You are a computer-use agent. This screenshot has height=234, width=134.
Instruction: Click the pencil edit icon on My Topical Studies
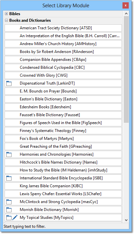tap(15, 218)
